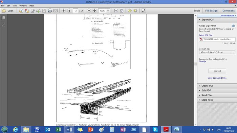Open the Comment pane

point(229,11)
